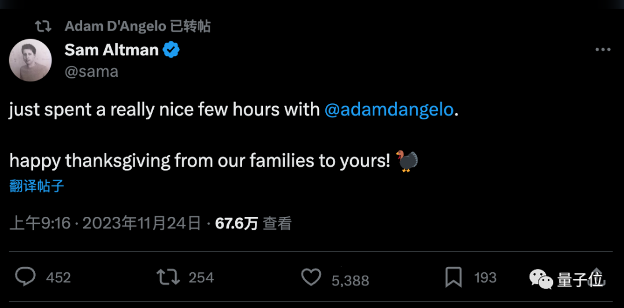The height and width of the screenshot is (308, 624).
Task: Open the @adamdangelo mention link
Action: tap(389, 110)
